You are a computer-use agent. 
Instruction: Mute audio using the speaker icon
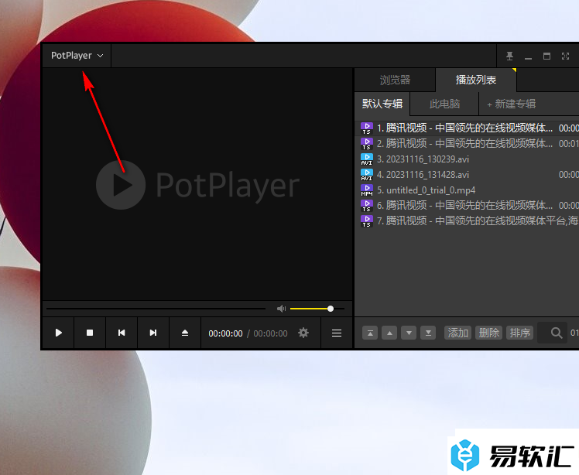[x=282, y=309]
